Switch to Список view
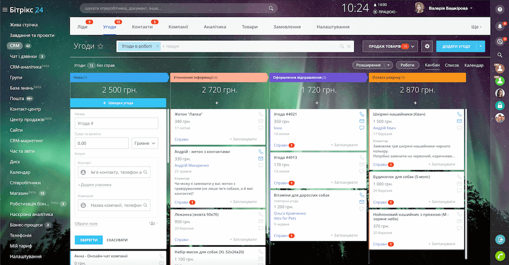 (451, 65)
